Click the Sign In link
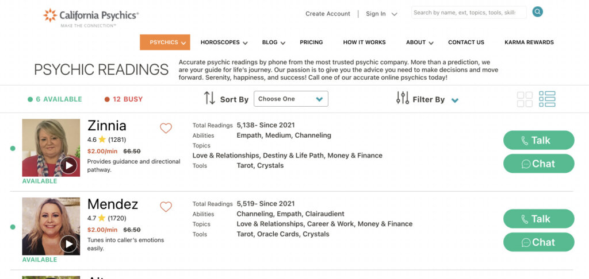Screen dimensions: 589x279 (376, 14)
